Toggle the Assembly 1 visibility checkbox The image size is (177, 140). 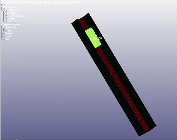tap(4, 8)
